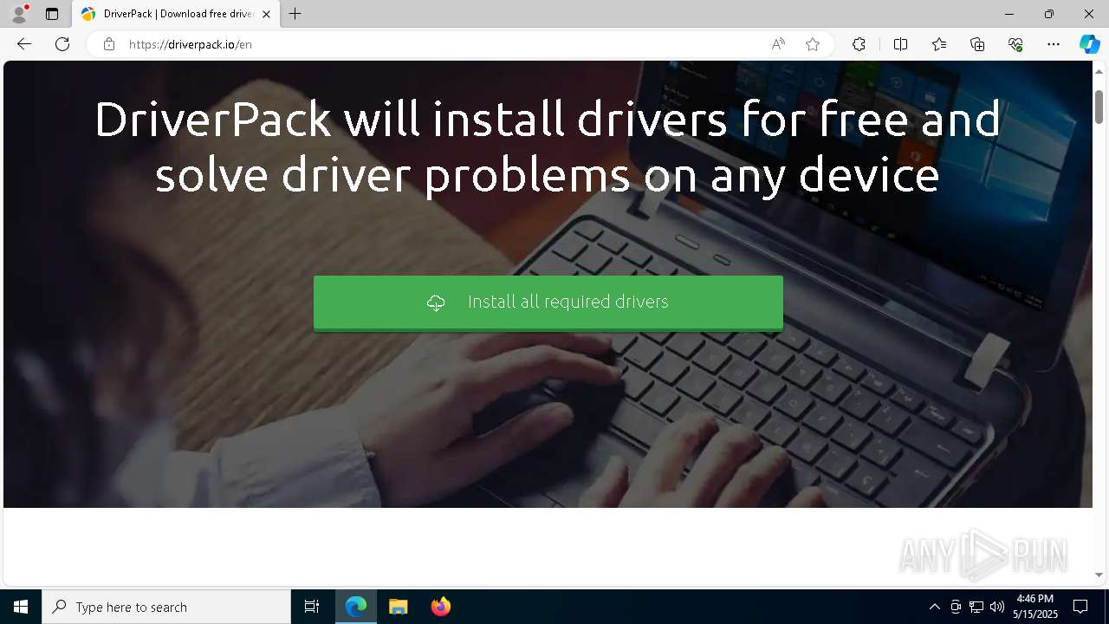Click the cloud download icon on the install button
1109x624 pixels.
pos(436,302)
